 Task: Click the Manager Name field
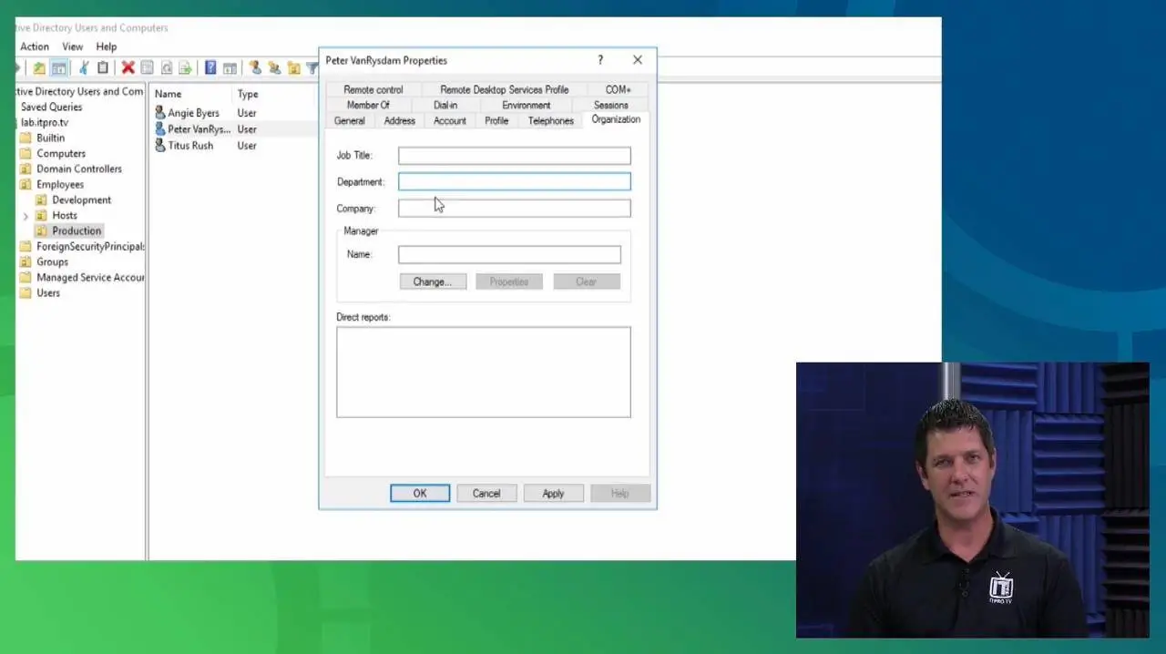509,254
